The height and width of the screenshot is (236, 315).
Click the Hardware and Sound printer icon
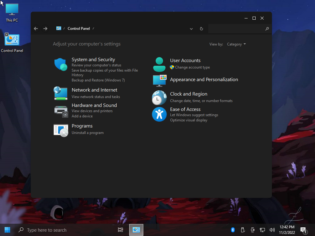[61, 111]
